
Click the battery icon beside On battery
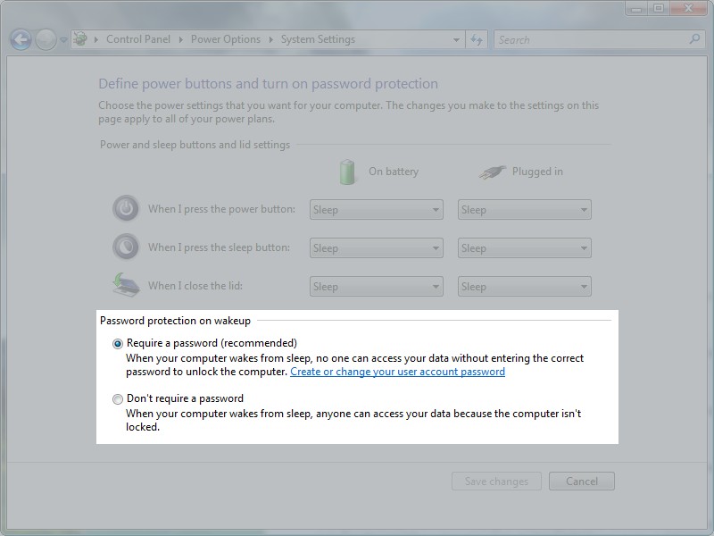[347, 172]
